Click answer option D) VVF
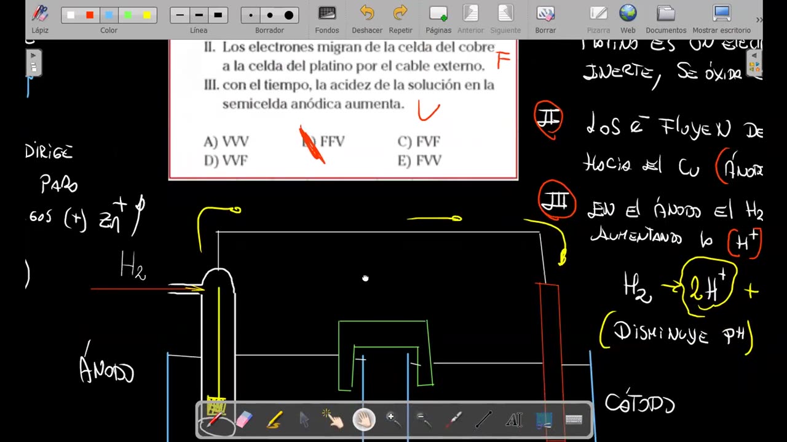The image size is (787, 442). (x=226, y=161)
